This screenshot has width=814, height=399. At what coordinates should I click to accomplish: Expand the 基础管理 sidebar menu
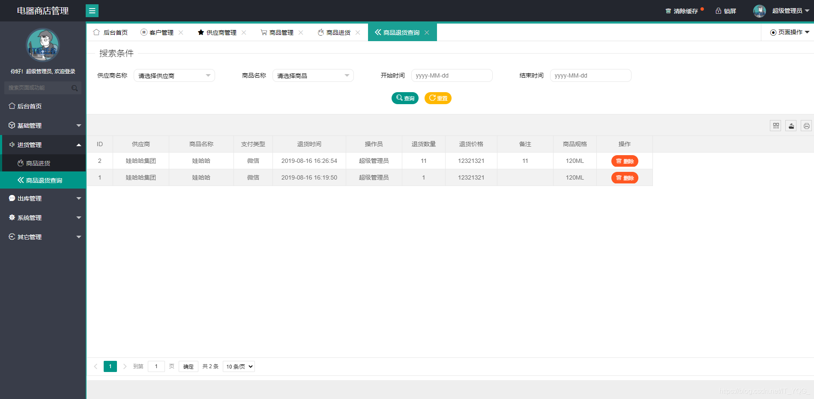(x=29, y=125)
